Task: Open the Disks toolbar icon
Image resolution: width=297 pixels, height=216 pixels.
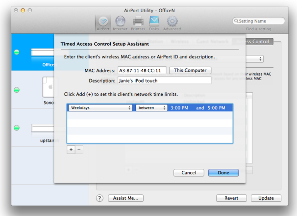Action: [x=154, y=24]
